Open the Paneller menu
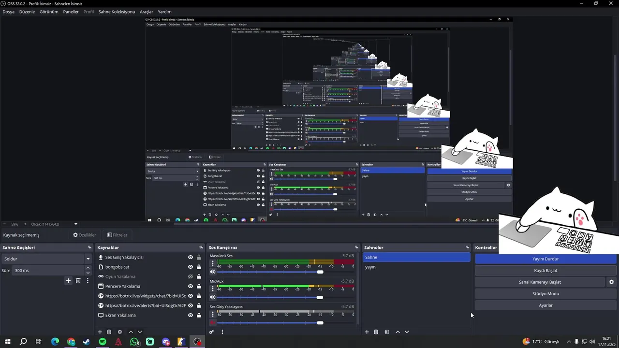Viewport: 619px width, 348px height. [71, 12]
